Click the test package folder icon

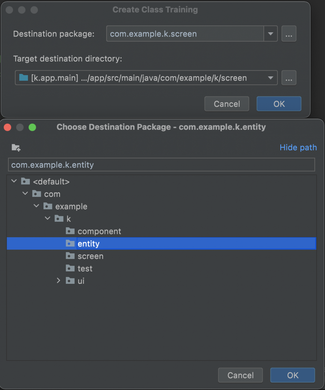click(x=70, y=268)
